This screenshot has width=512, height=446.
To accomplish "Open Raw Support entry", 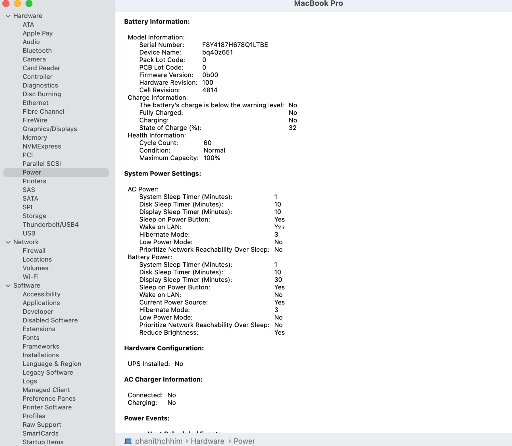I will 42,425.
